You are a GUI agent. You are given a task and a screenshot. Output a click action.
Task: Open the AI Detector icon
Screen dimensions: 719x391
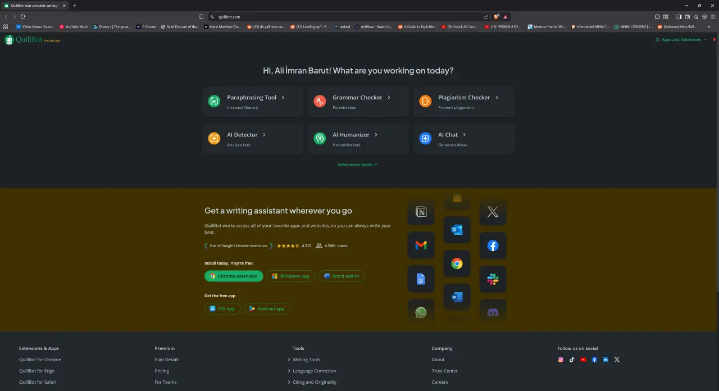[x=214, y=138]
